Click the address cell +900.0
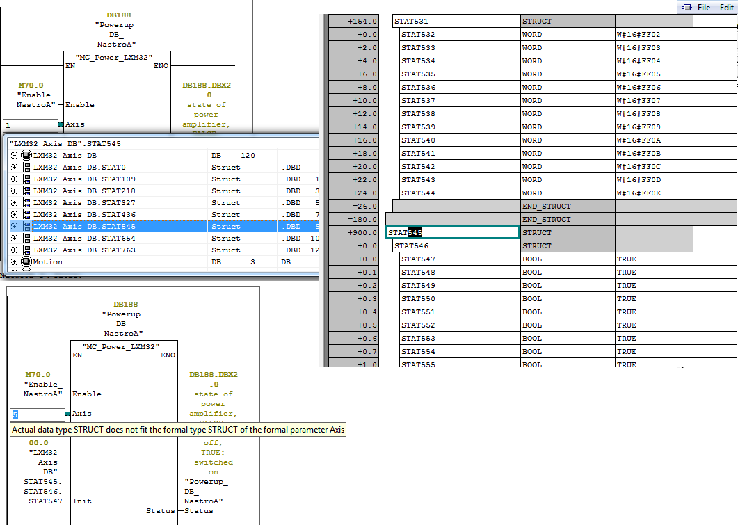This screenshot has width=738, height=525. pos(354,232)
